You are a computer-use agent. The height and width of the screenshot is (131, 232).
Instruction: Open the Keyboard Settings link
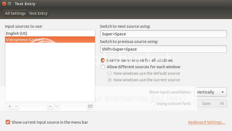tap(207, 122)
